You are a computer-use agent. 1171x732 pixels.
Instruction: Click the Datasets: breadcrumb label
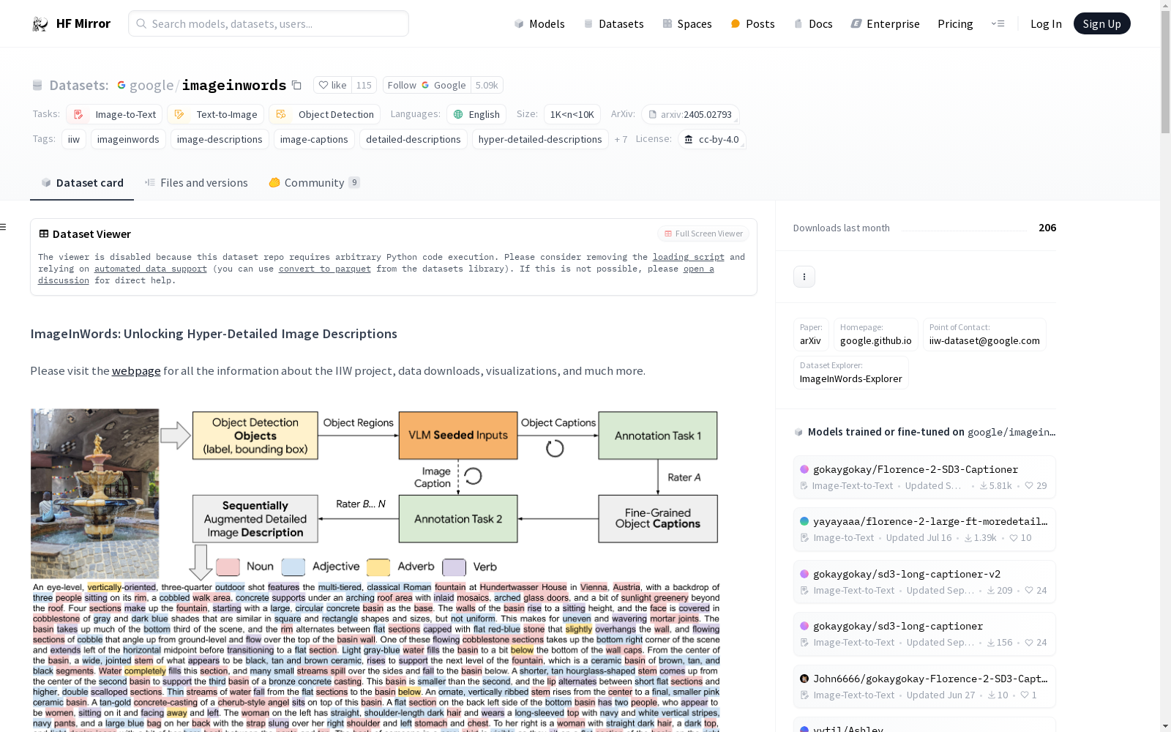click(x=79, y=85)
